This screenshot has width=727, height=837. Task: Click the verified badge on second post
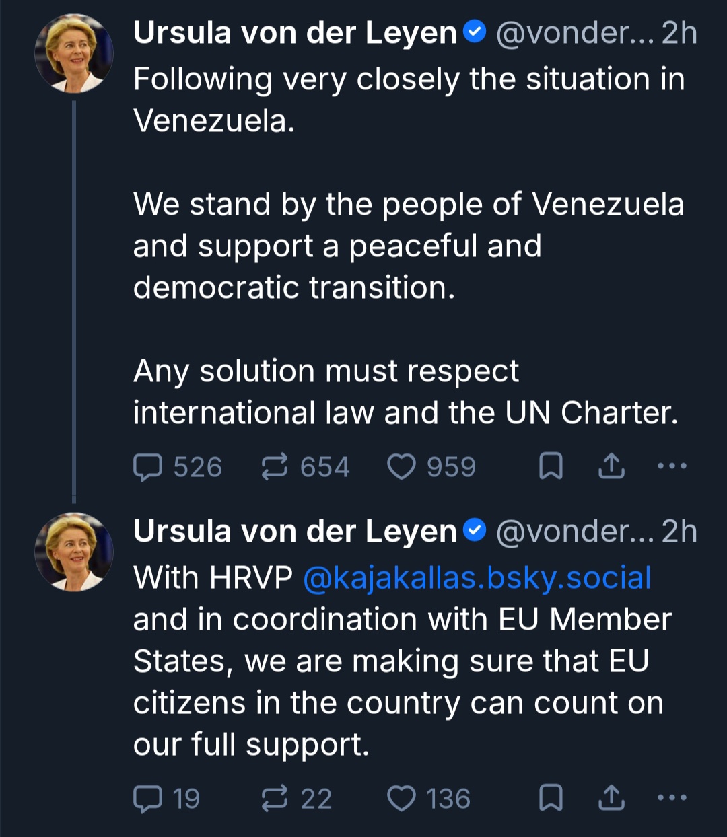pos(476,531)
